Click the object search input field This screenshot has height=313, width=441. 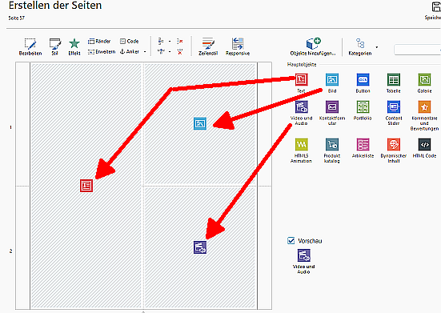tap(417, 50)
